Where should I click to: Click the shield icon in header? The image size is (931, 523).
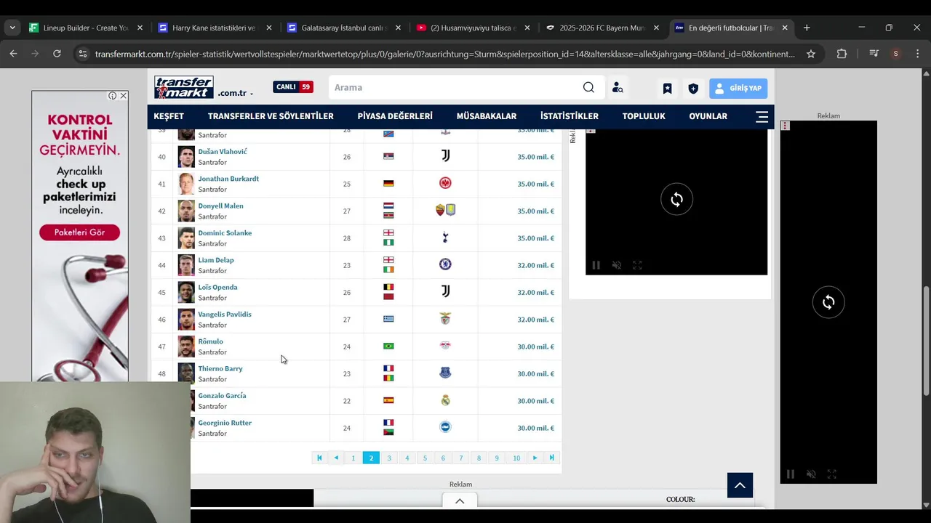click(x=693, y=89)
